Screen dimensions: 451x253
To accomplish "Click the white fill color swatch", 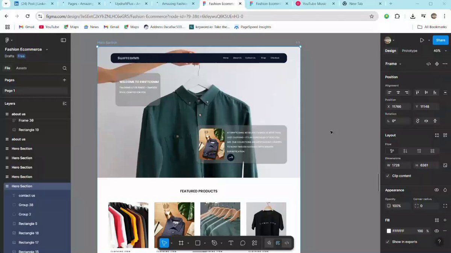I will pyautogui.click(x=389, y=231).
